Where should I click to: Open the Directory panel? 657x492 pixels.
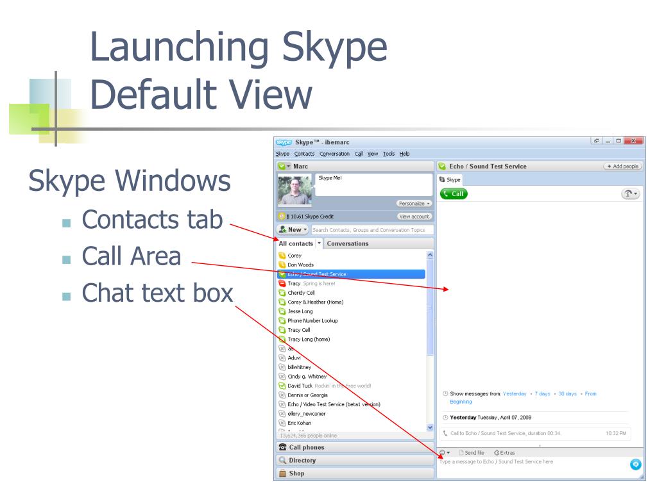click(355, 460)
